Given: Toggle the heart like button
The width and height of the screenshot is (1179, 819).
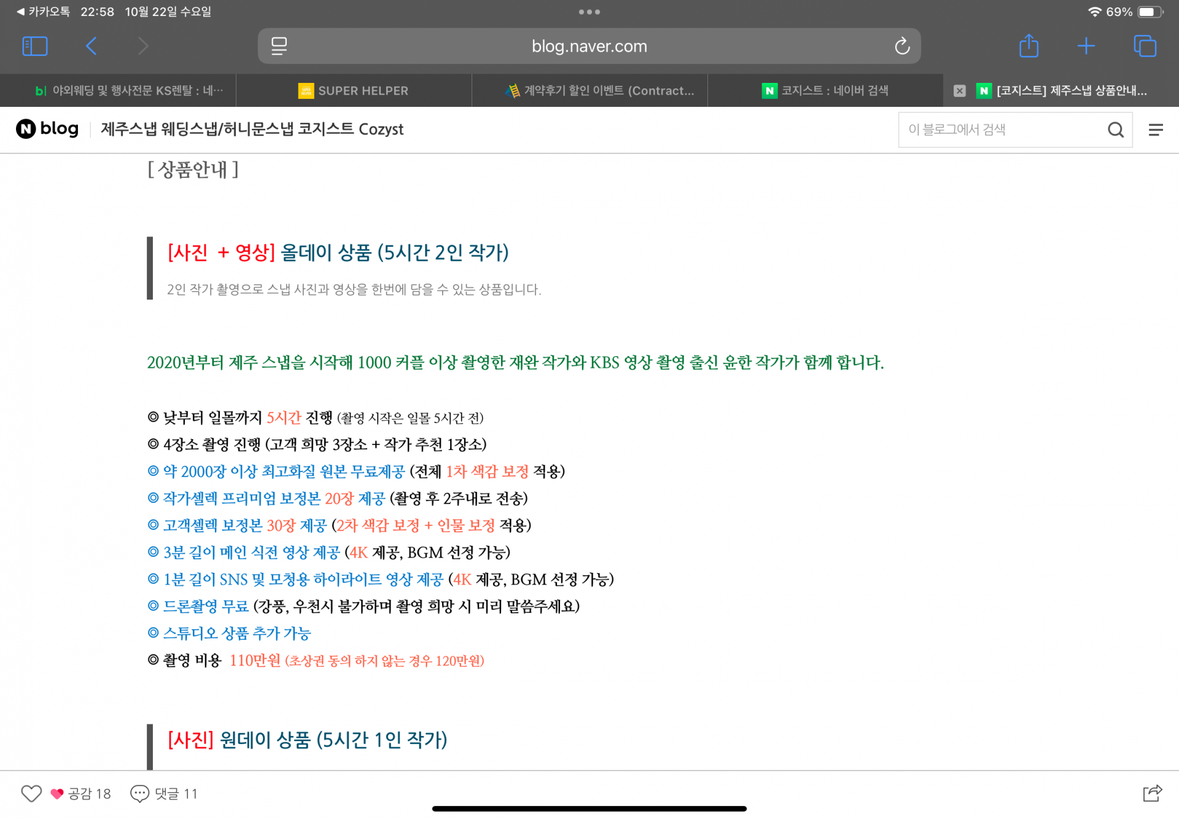Looking at the screenshot, I should (31, 793).
